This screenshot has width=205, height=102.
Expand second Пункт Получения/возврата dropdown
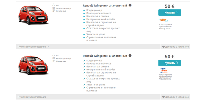[33, 97]
